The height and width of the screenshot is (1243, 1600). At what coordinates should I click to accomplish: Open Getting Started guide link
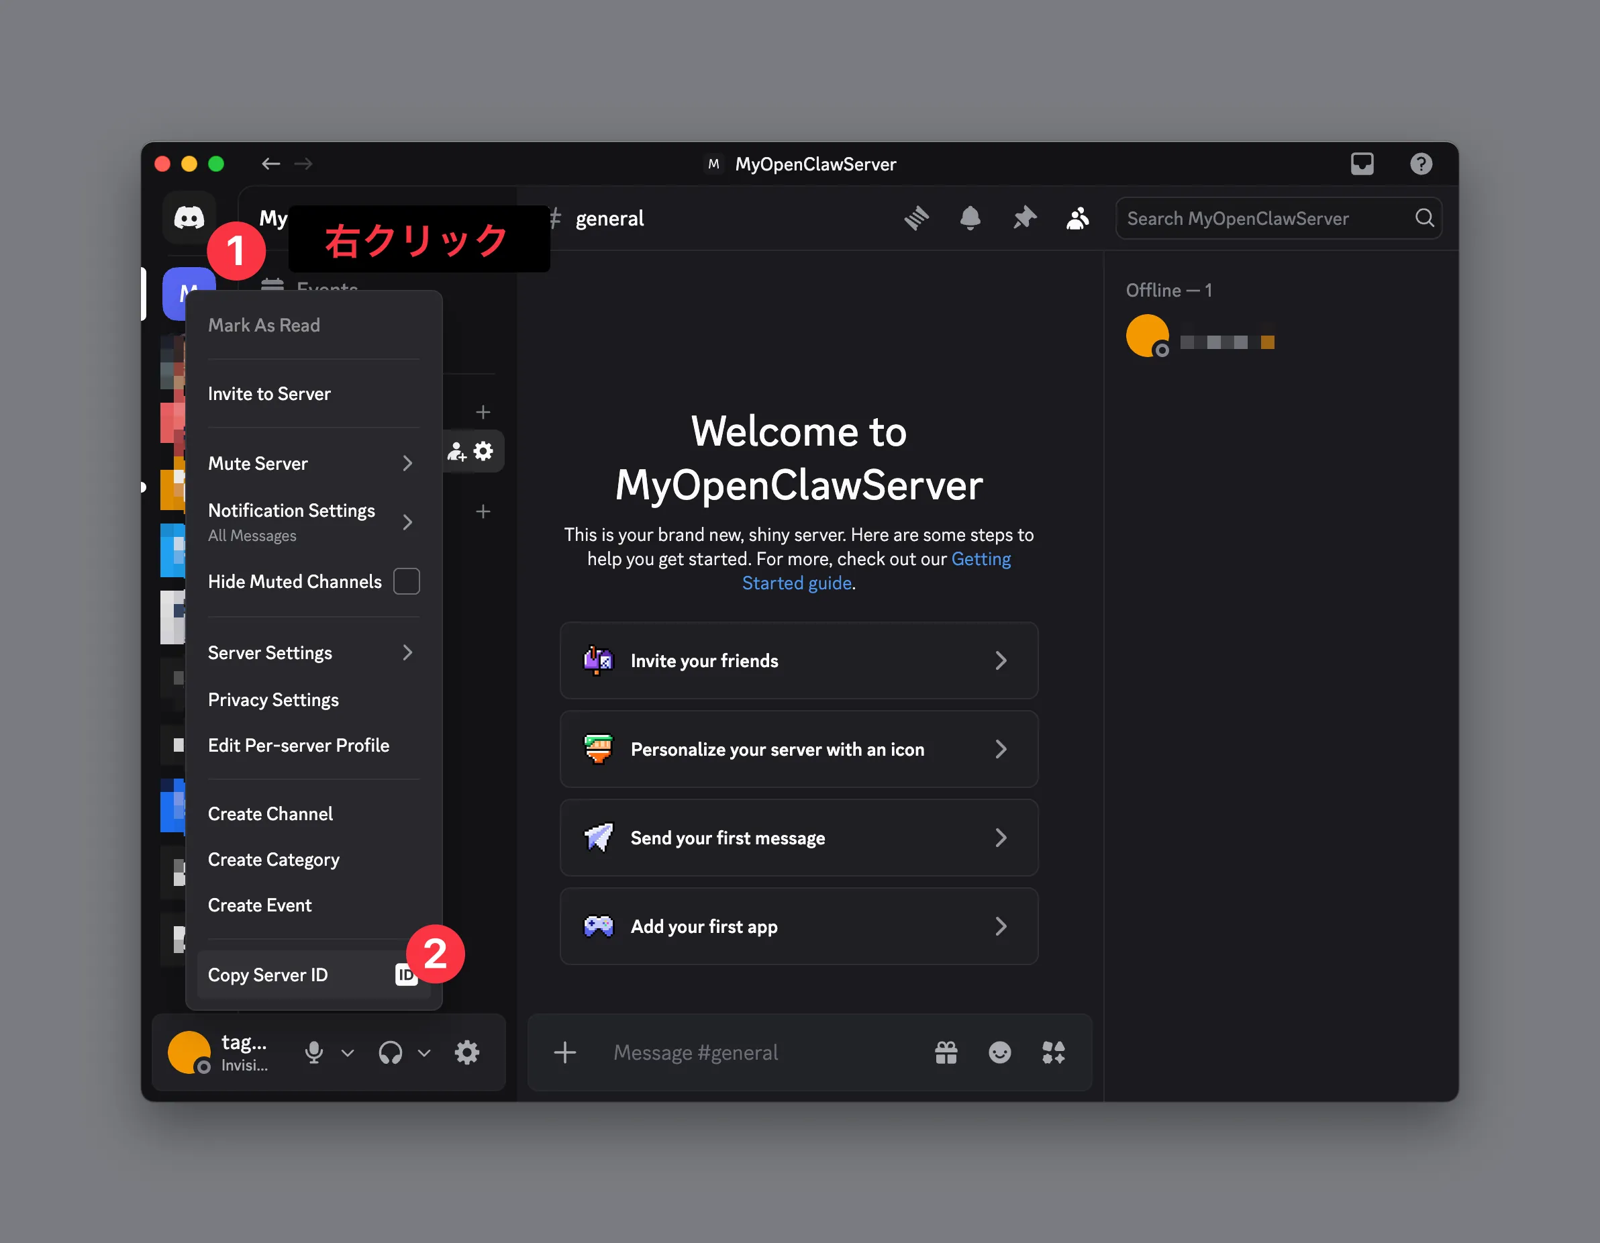click(x=797, y=583)
